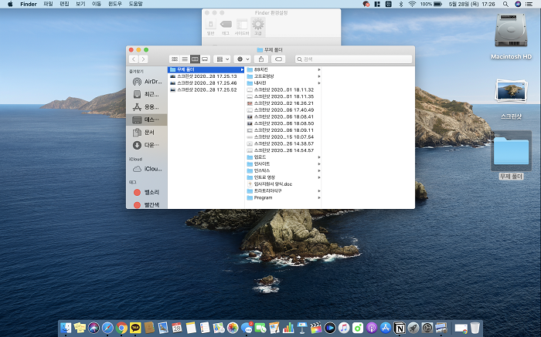Image resolution: width=541 pixels, height=337 pixels.
Task: Select 스크린샷 2020...26 14.54.57 file
Action: click(x=284, y=150)
